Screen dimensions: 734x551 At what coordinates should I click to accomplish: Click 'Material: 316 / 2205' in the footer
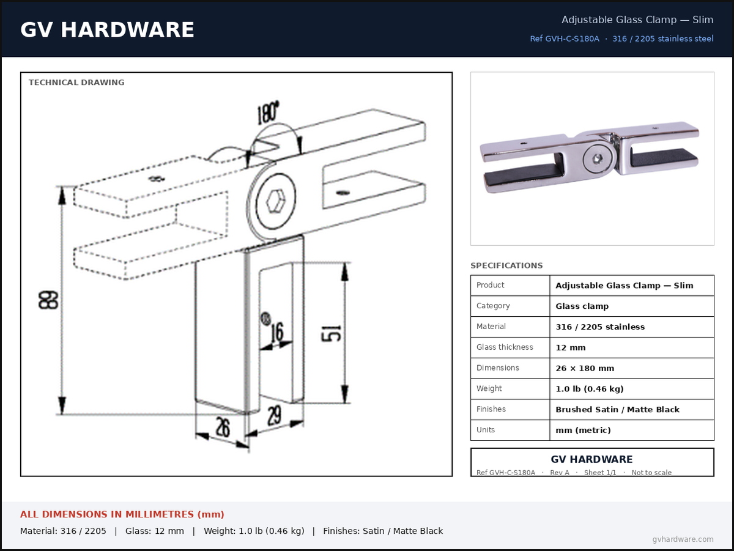tap(63, 531)
